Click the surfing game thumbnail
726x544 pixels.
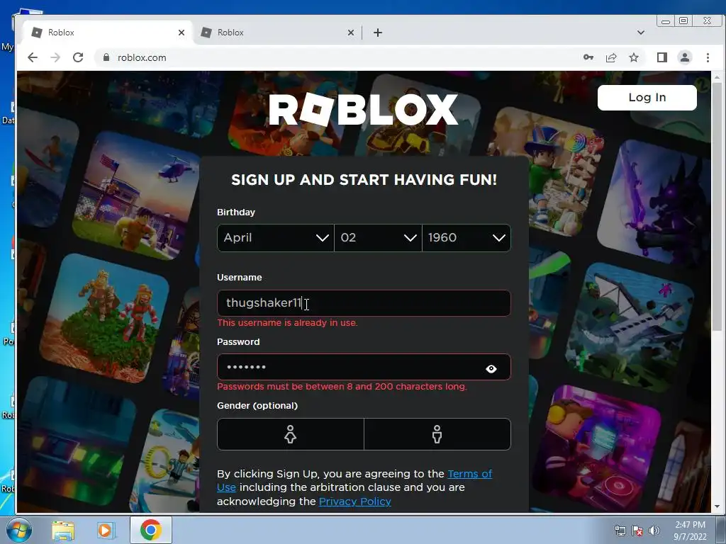(x=49, y=169)
